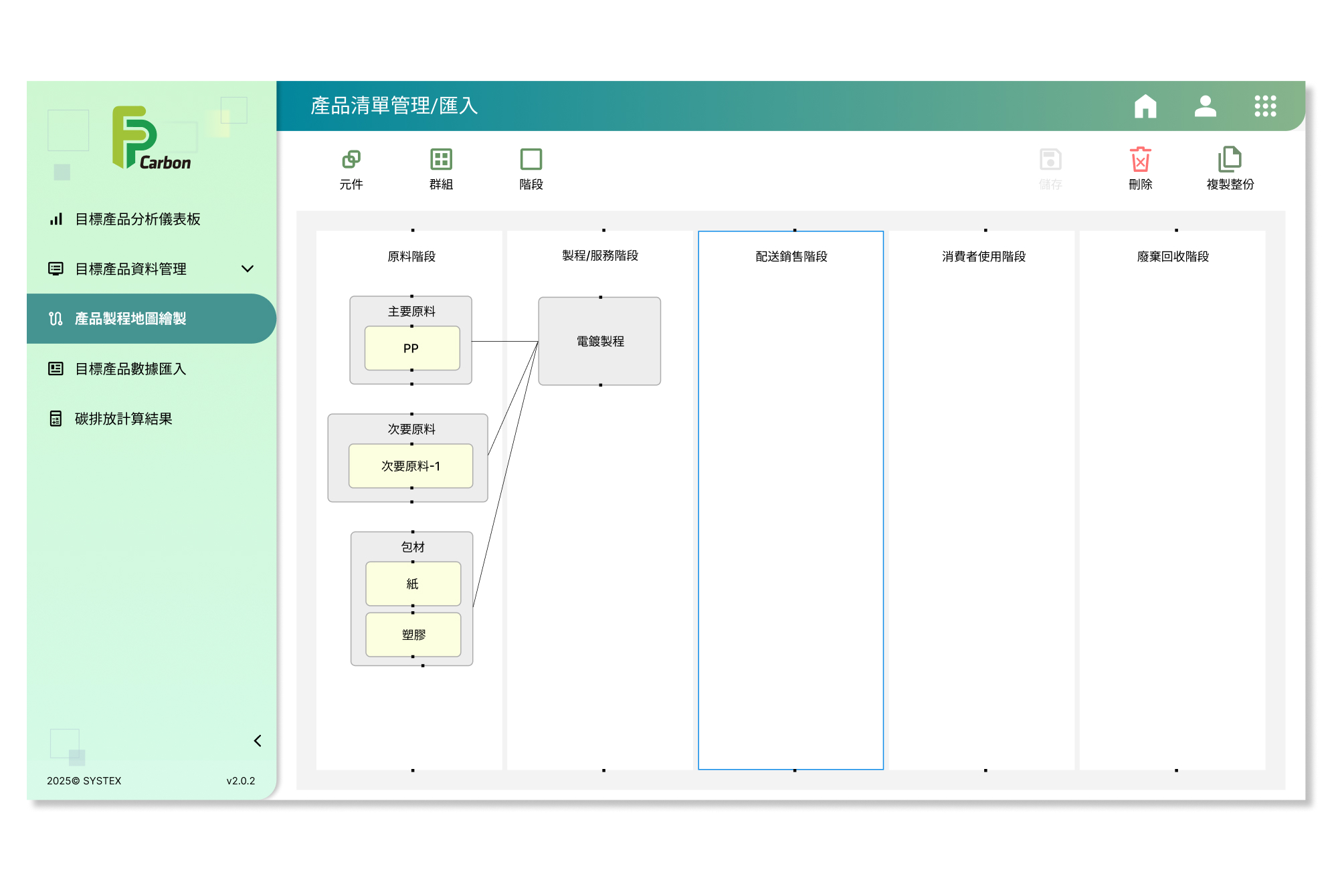Click the 廢棄回收階段 stage title
The image size is (1338, 886).
point(1173,256)
